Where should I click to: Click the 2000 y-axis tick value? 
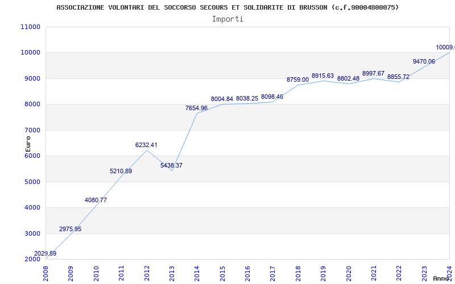click(x=32, y=260)
